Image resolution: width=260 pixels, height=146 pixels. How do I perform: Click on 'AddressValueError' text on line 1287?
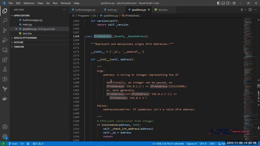point(117,109)
